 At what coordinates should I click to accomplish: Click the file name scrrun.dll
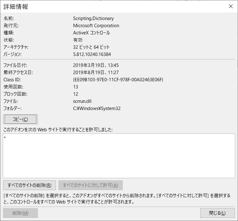(x=82, y=101)
